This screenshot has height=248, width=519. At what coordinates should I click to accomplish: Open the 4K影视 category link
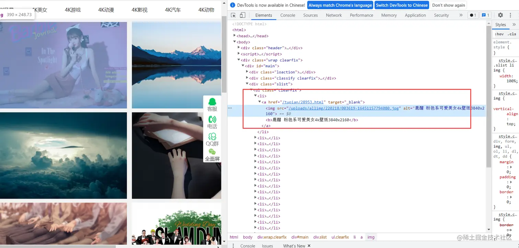tap(139, 10)
